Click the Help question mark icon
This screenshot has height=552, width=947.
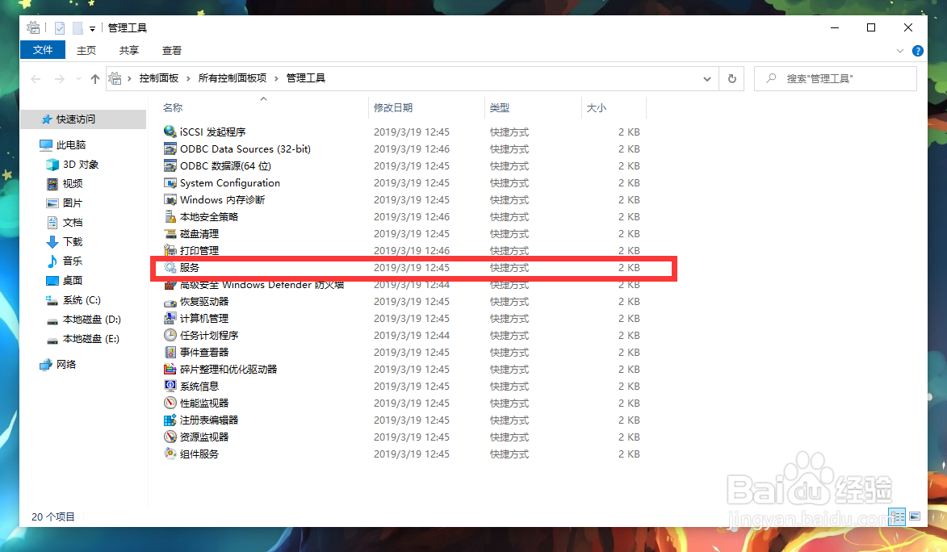tap(917, 51)
